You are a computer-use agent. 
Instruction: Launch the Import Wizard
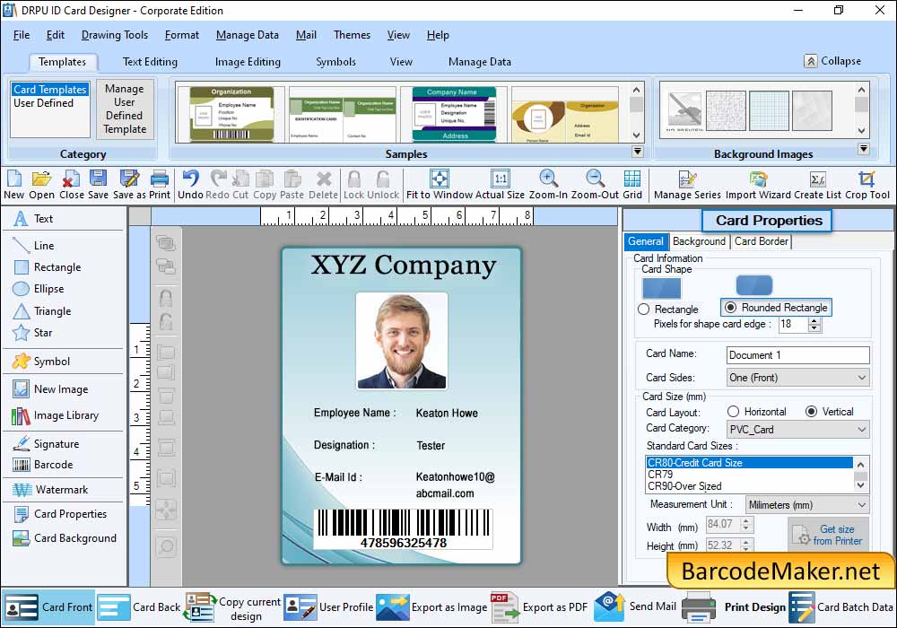[x=759, y=185]
